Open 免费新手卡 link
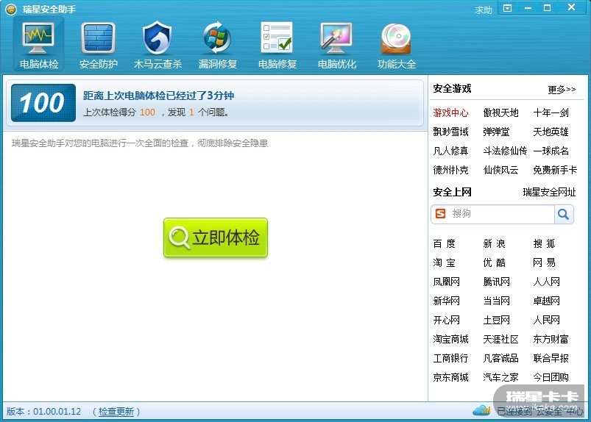The width and height of the screenshot is (591, 422). pos(555,170)
